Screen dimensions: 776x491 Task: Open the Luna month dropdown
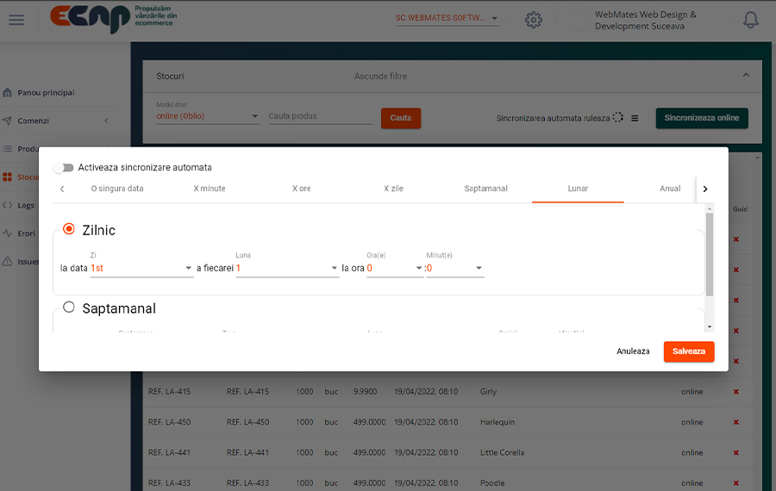287,269
